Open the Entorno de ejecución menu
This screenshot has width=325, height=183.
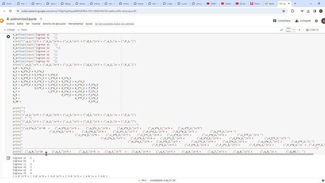point(54,24)
